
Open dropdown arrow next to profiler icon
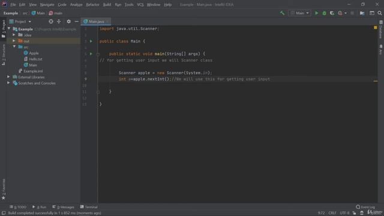click(x=346, y=13)
